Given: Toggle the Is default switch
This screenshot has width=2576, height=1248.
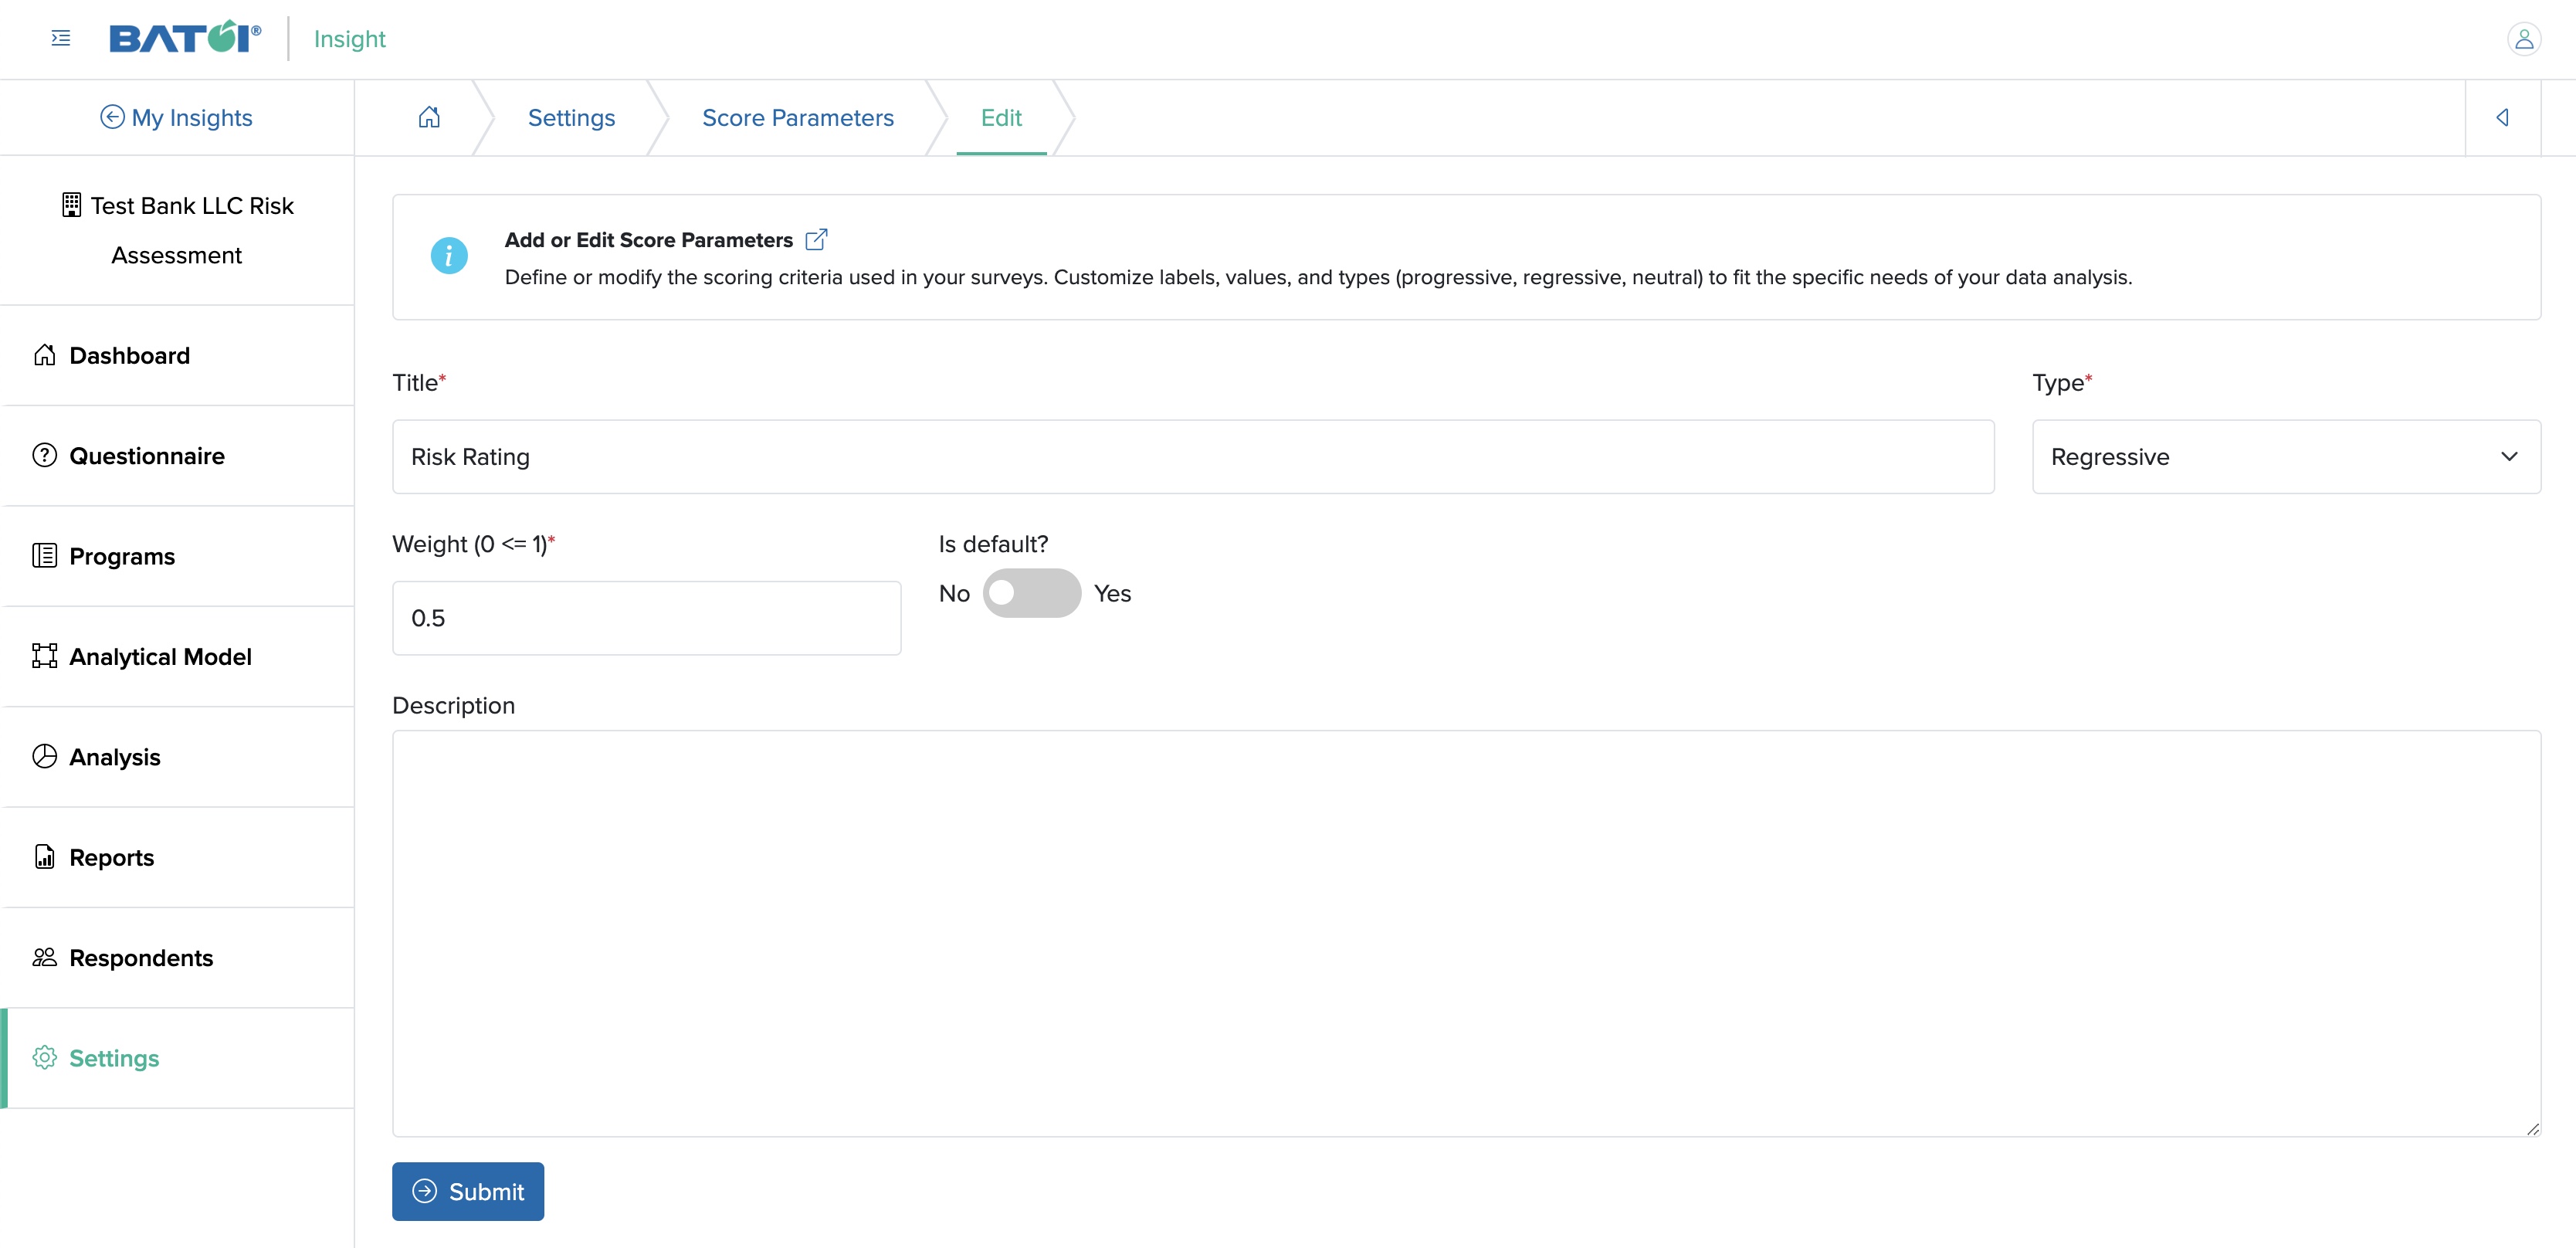Looking at the screenshot, I should point(1031,592).
